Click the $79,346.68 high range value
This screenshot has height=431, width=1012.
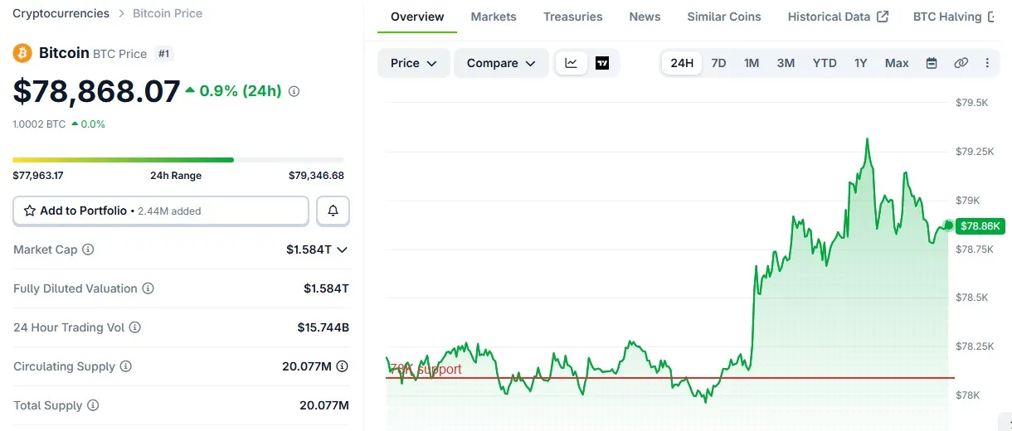click(316, 176)
